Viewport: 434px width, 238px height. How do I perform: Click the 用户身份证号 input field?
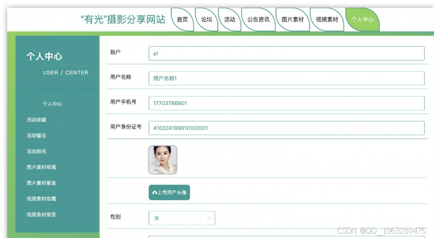[286, 128]
